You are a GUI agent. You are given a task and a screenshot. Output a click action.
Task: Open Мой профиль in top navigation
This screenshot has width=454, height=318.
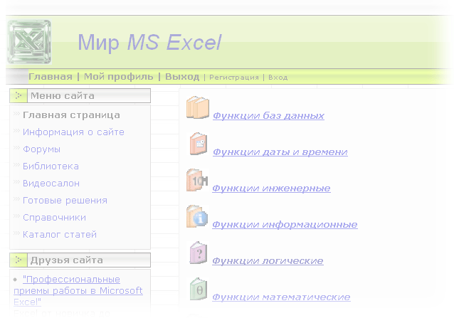[x=118, y=77]
